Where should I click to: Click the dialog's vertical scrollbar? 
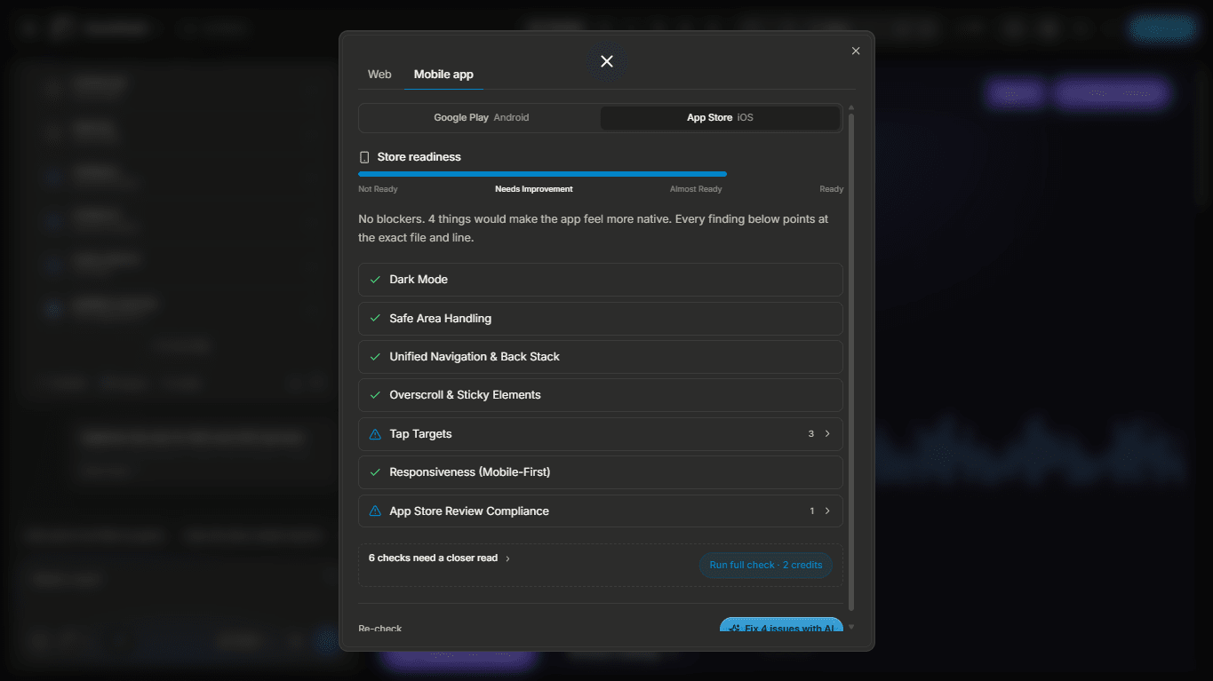[851, 361]
